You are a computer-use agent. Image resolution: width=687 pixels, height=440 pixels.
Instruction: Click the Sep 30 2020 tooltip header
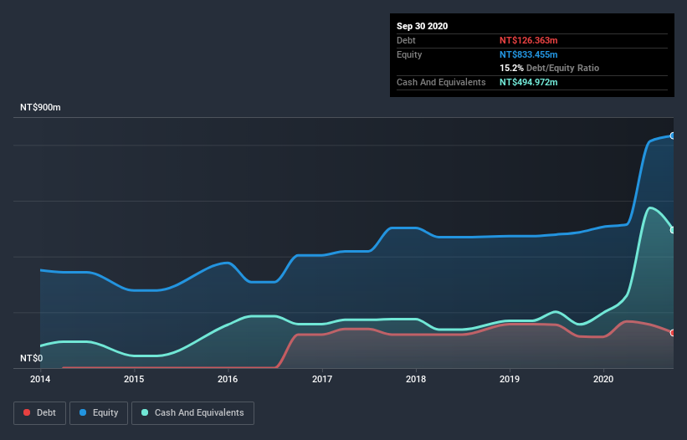pos(422,26)
